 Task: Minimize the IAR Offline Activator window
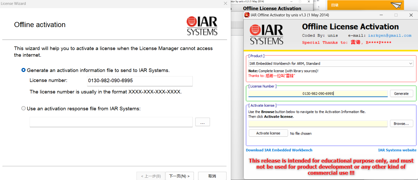click(381, 15)
